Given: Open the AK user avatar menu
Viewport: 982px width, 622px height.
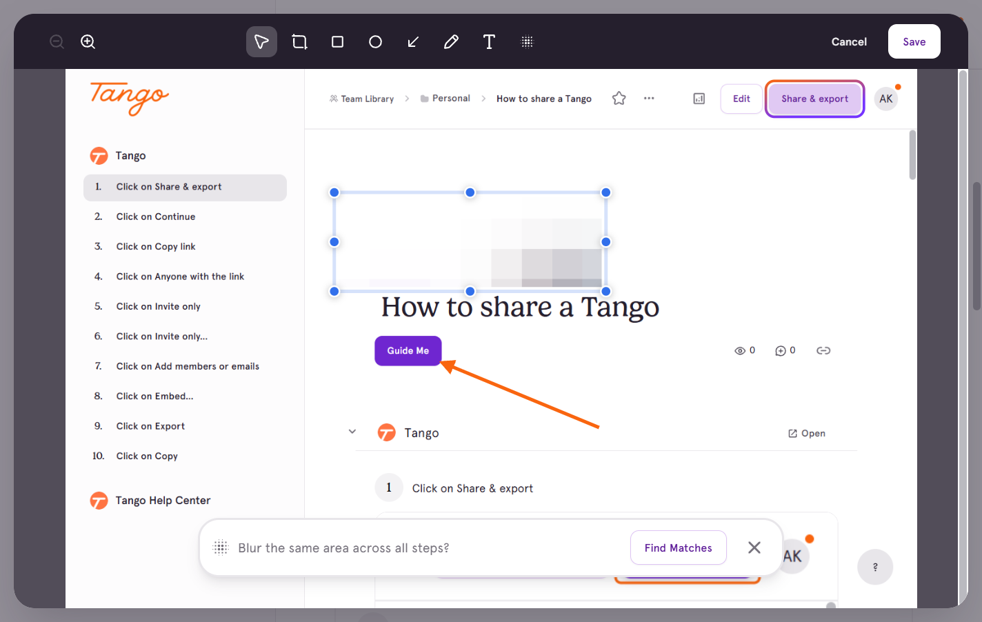Looking at the screenshot, I should point(886,99).
